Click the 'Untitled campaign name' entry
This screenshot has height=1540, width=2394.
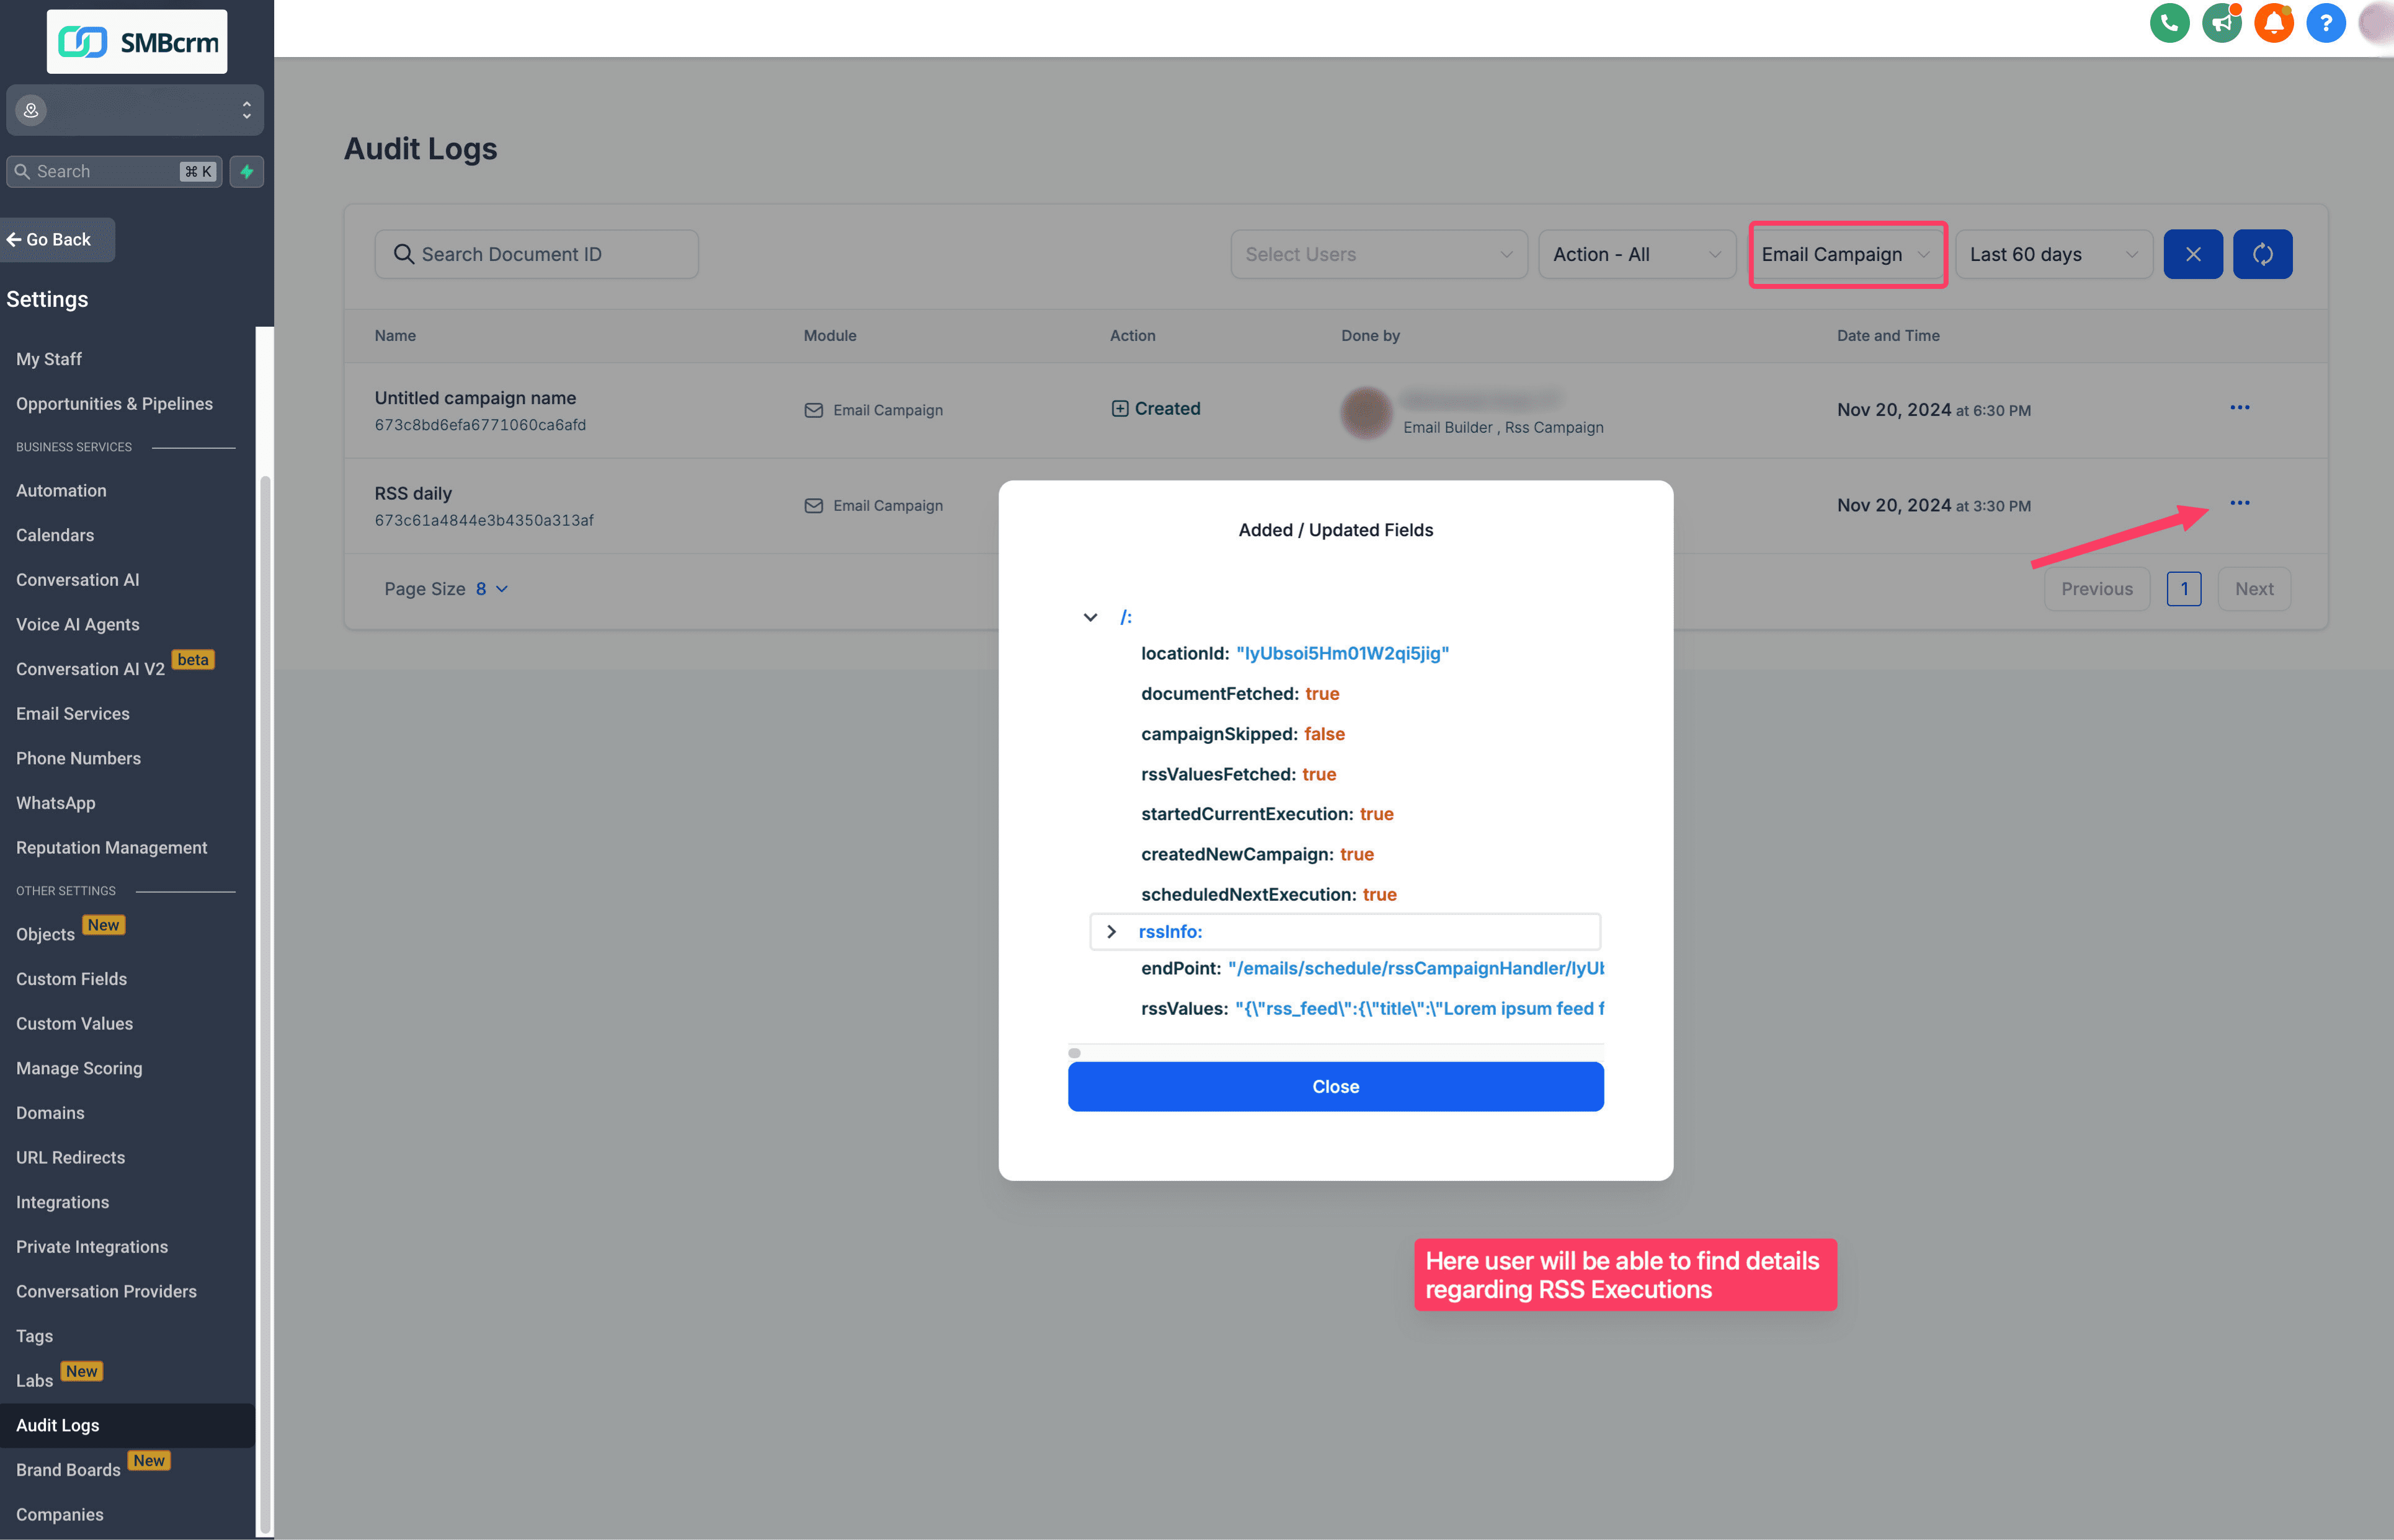(x=475, y=398)
